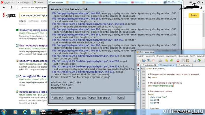Image resolution: width=205 pixels, height=115 pixels.
Task: Click the Find magnifier icon in jEdit toolbar
Action: 194,60
